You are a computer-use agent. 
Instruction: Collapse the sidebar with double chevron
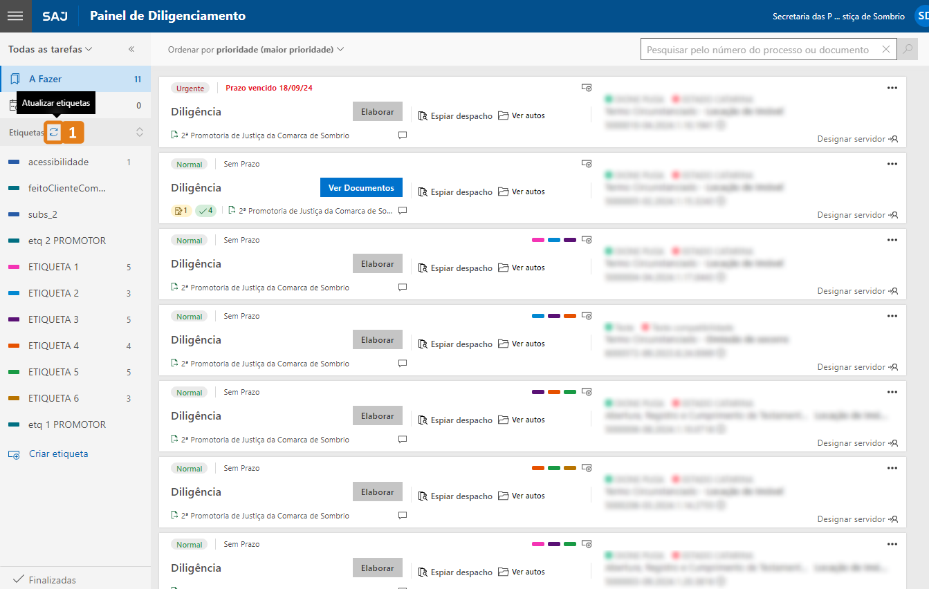coord(131,49)
